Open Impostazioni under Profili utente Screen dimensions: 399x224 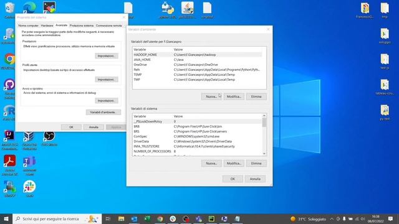[107, 80]
